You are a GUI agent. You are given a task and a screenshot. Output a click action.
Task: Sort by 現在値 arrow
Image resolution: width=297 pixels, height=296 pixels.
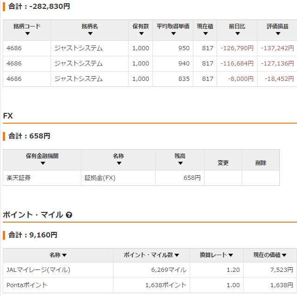[x=205, y=34]
